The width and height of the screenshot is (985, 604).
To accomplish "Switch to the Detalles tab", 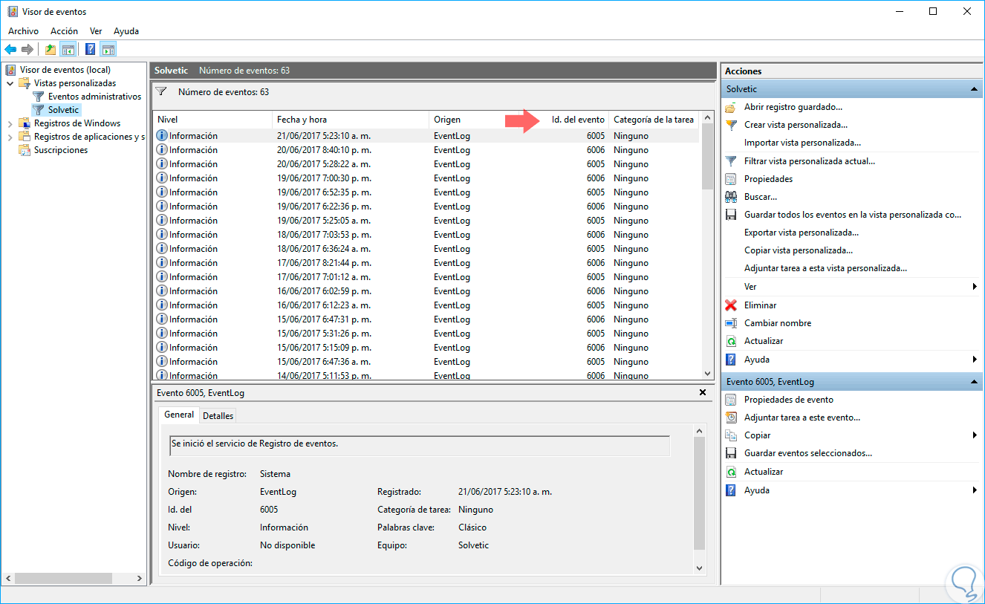I will 218,416.
